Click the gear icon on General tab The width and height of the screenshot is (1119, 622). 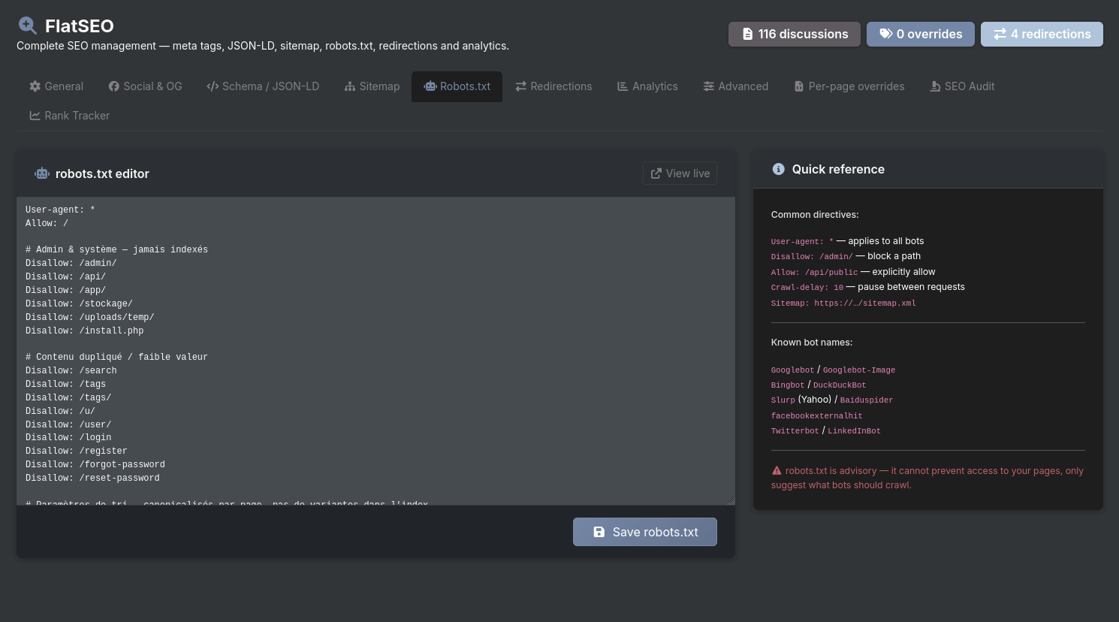click(x=35, y=86)
